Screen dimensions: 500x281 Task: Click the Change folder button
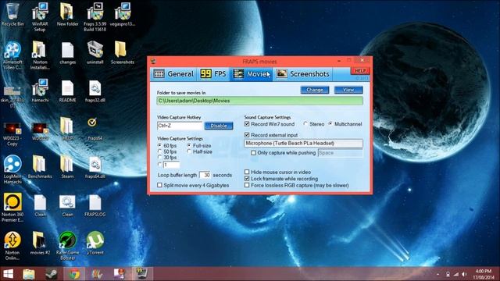[314, 90]
